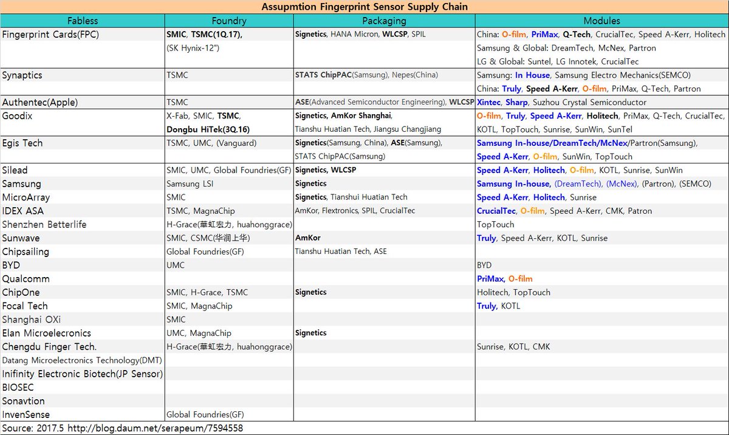Click the 'Samsung LSI' foundry cell
This screenshot has height=435, width=729.
pos(190,183)
